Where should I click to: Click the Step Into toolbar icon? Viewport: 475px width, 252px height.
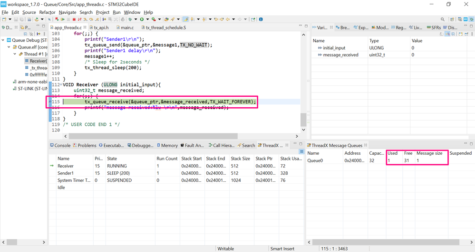85,19
